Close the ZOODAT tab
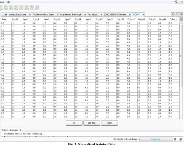Image resolution: width=184 pixels, height=145 pixels. 143,15
